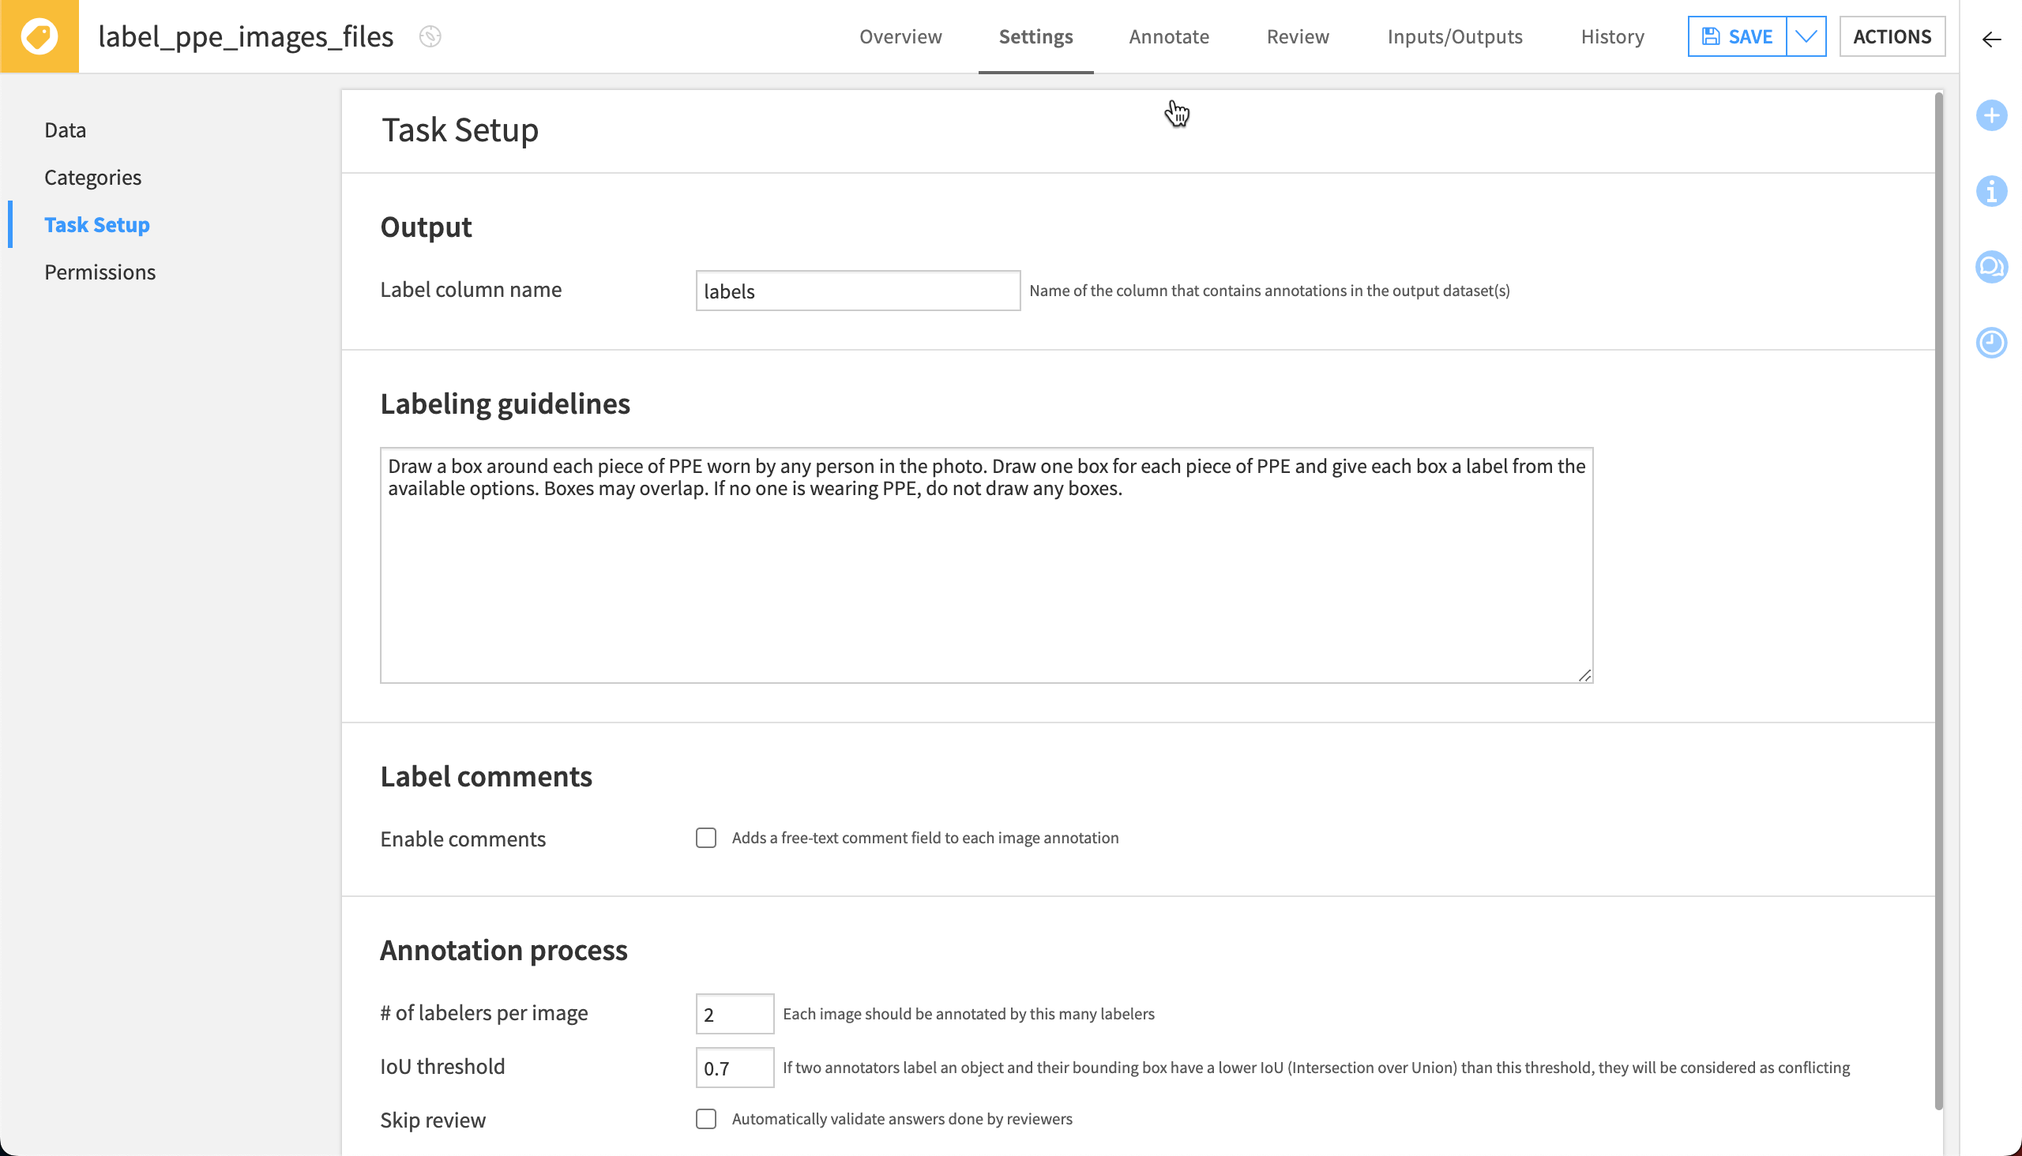Open the ACTIONS button
Image resolution: width=2022 pixels, height=1156 pixels.
click(1892, 36)
